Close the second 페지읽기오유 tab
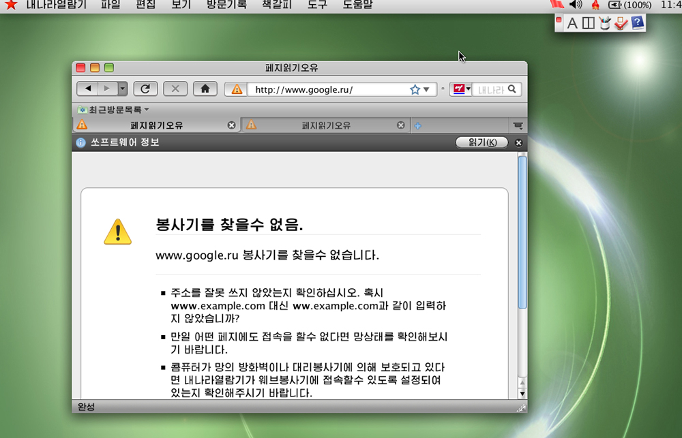This screenshot has height=438, width=682. (400, 125)
